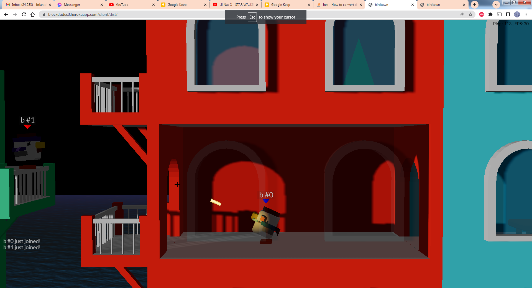Switch to the Messenger tab
The image size is (532, 288).
click(80, 5)
